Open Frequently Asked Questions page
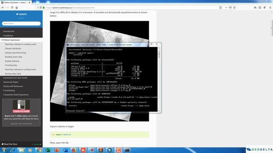 coord(16,95)
